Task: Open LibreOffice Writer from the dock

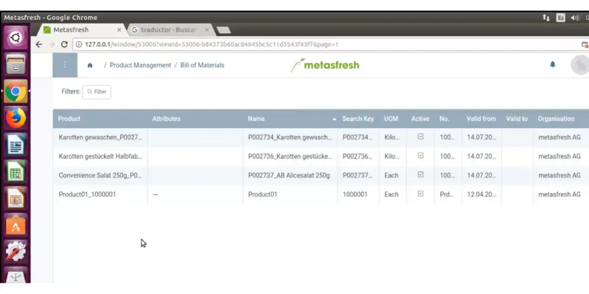Action: pyautogui.click(x=16, y=145)
